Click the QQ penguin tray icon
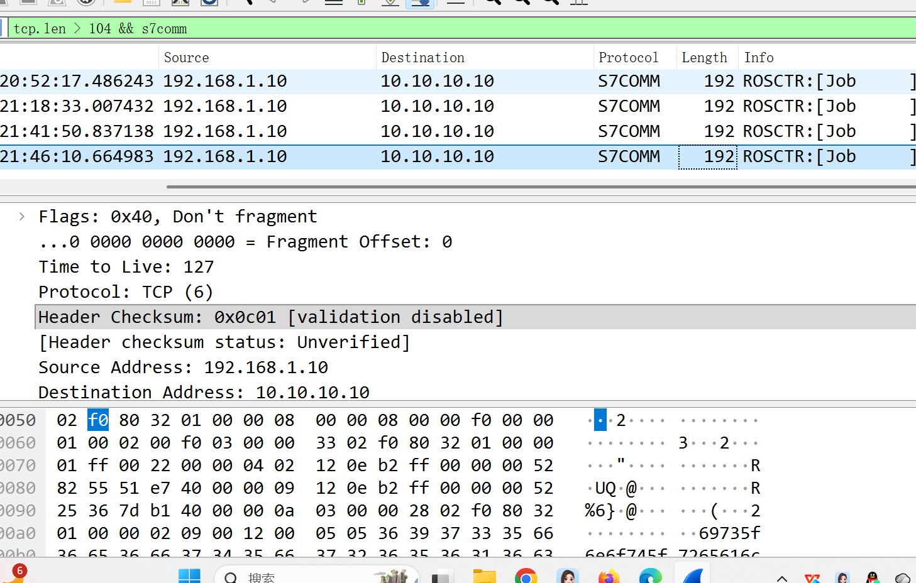 [x=872, y=577]
